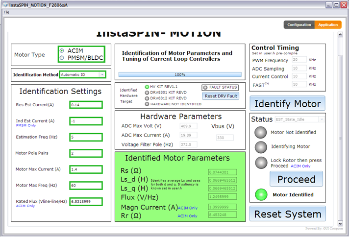Viewport: 349px width, 237px height.
Task: Select the PMSM/BLDC motor type radio button
Action: [x=62, y=58]
